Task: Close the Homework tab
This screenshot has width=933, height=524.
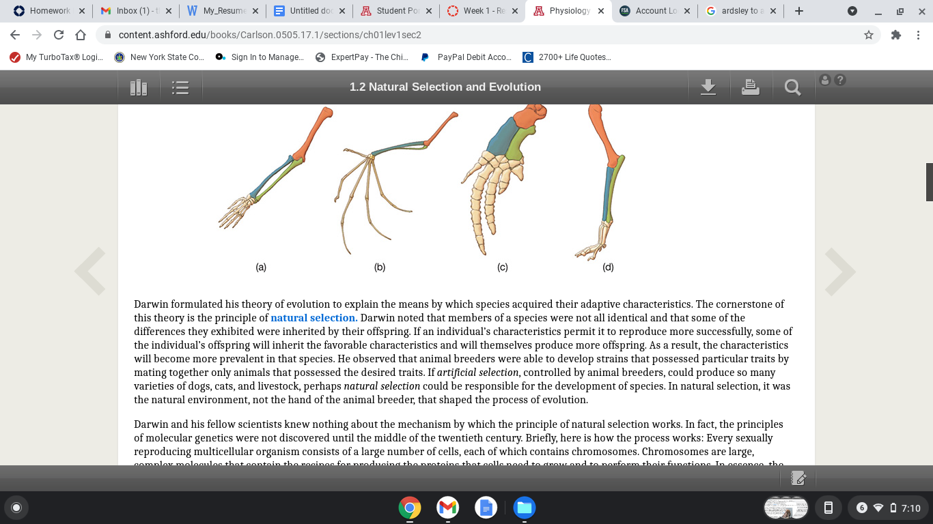Action: [81, 11]
